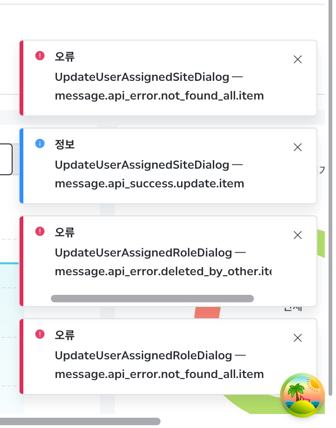Click the red error icon on SiteDialog not_found_all toast
Screen dimensions: 336x428
[40, 56]
